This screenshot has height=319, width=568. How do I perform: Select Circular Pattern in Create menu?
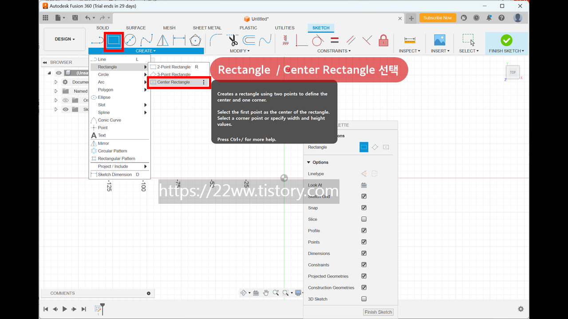click(119, 151)
